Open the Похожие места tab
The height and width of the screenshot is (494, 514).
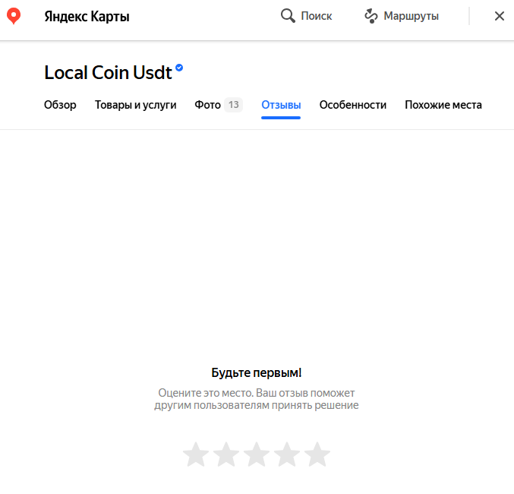pyautogui.click(x=443, y=105)
